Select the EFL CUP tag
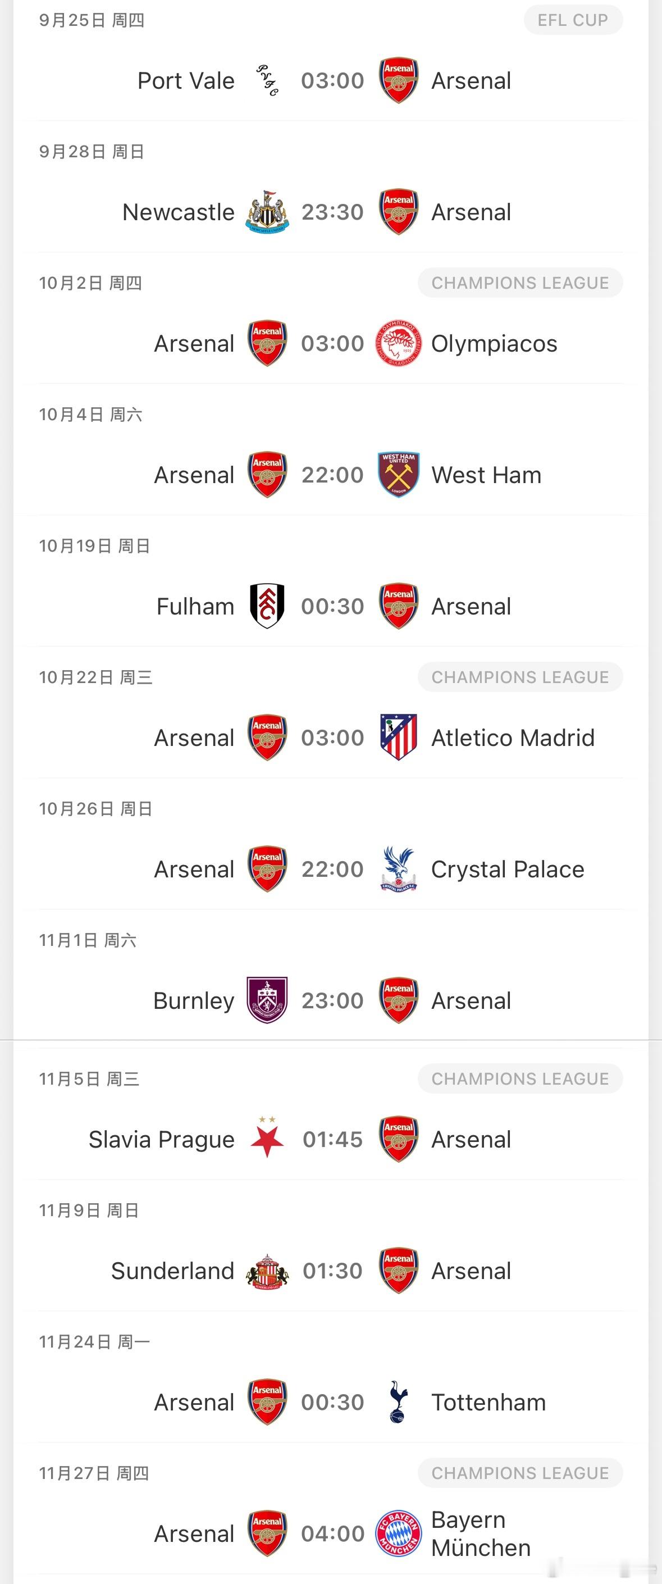Viewport: 662px width, 1584px height. [573, 20]
